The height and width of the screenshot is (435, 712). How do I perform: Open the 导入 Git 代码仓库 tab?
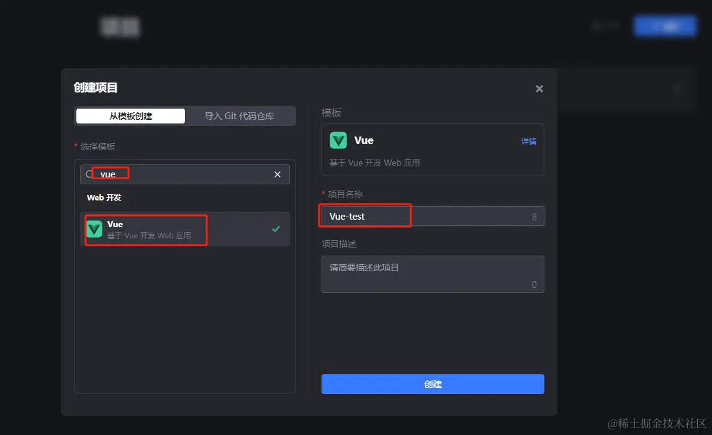[x=240, y=116]
